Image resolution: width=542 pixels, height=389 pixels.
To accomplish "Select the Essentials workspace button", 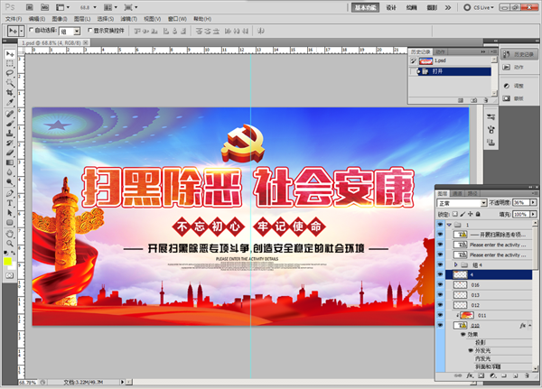I will tap(365, 7).
